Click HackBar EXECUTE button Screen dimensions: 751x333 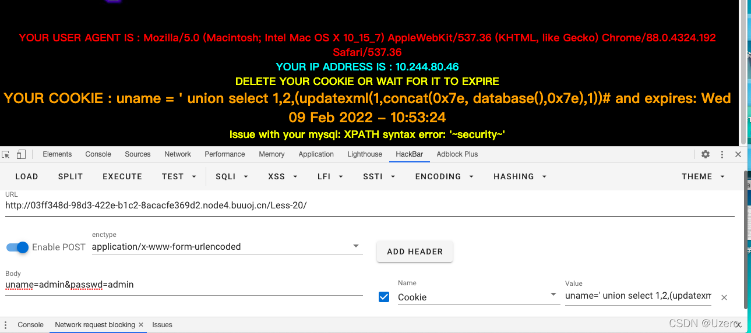[x=122, y=176]
